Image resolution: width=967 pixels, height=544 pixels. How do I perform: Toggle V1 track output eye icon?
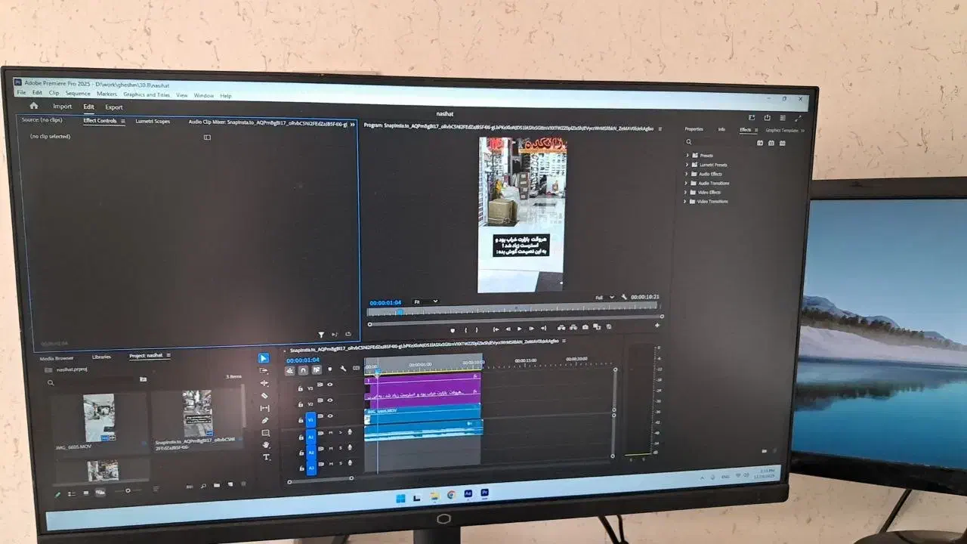click(x=330, y=416)
